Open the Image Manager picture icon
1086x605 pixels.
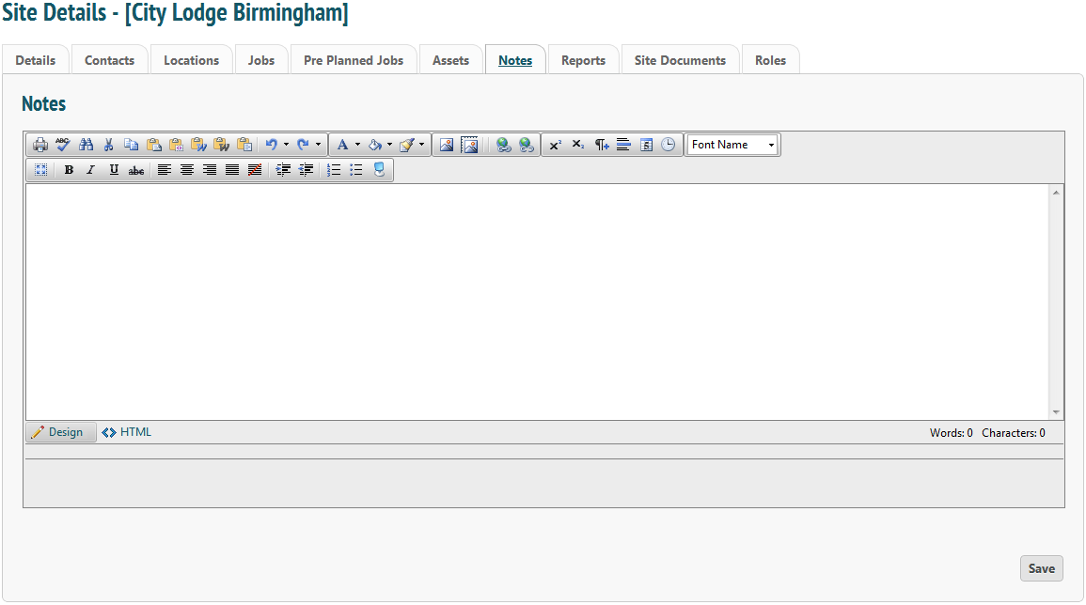[447, 145]
